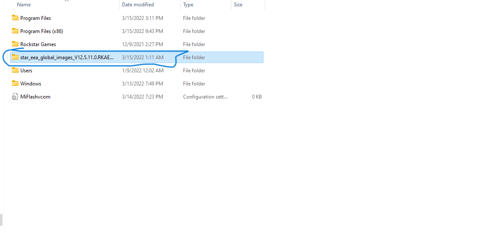Click the date 3/15/2022 1:11 AM
Image resolution: width=491 pixels, height=233 pixels.
pos(143,58)
